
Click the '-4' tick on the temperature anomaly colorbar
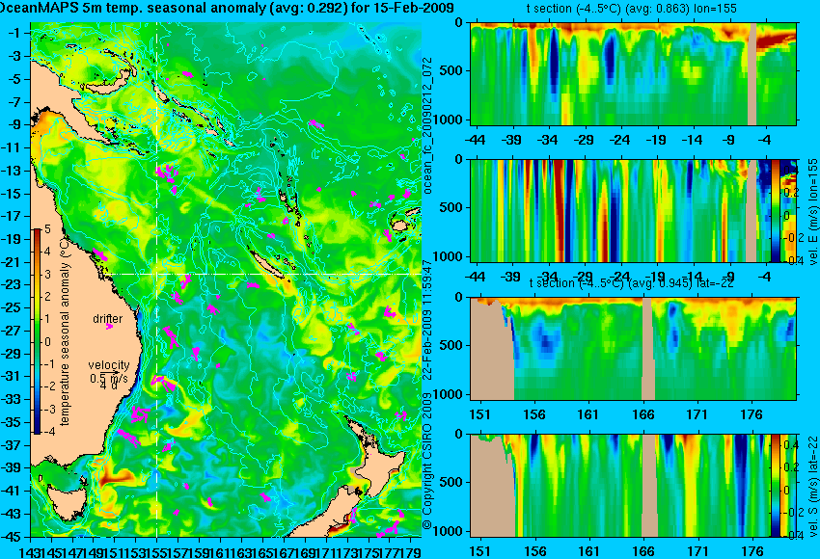(48, 432)
